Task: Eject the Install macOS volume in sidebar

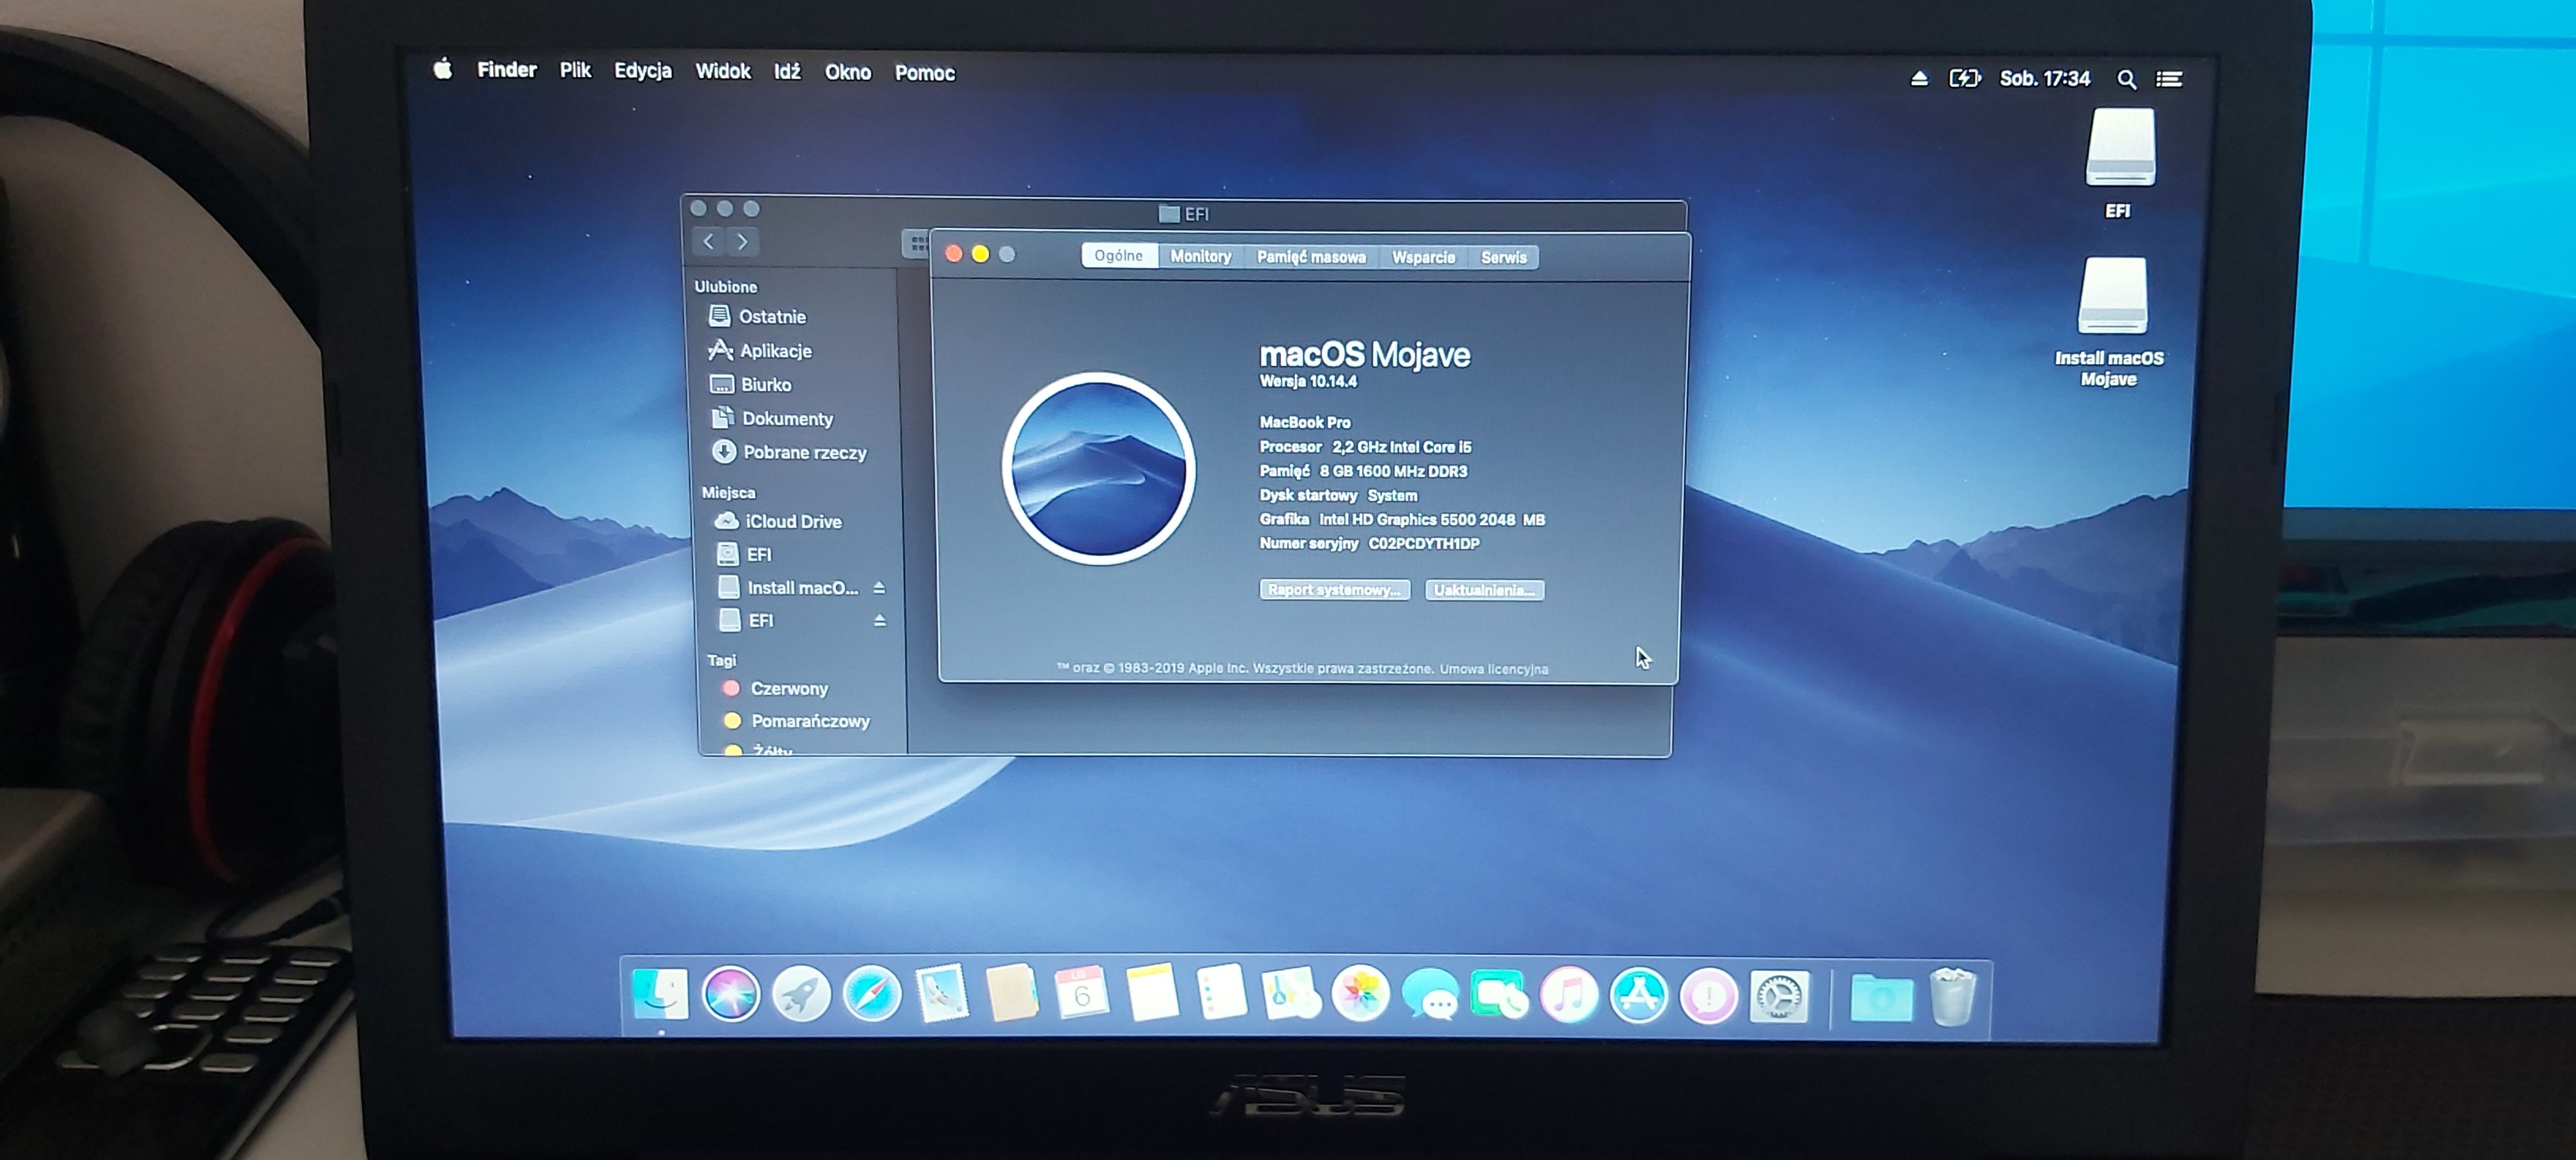Action: [x=879, y=587]
